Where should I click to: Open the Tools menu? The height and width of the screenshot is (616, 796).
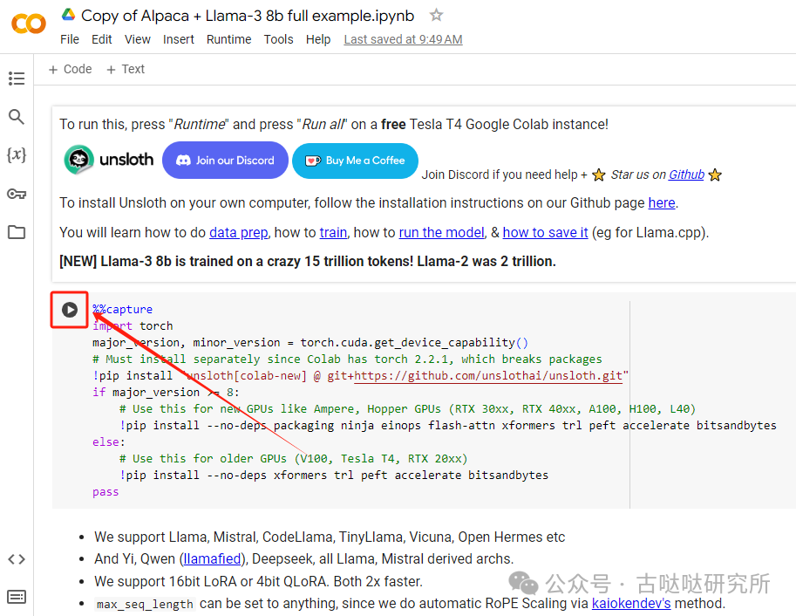click(278, 39)
